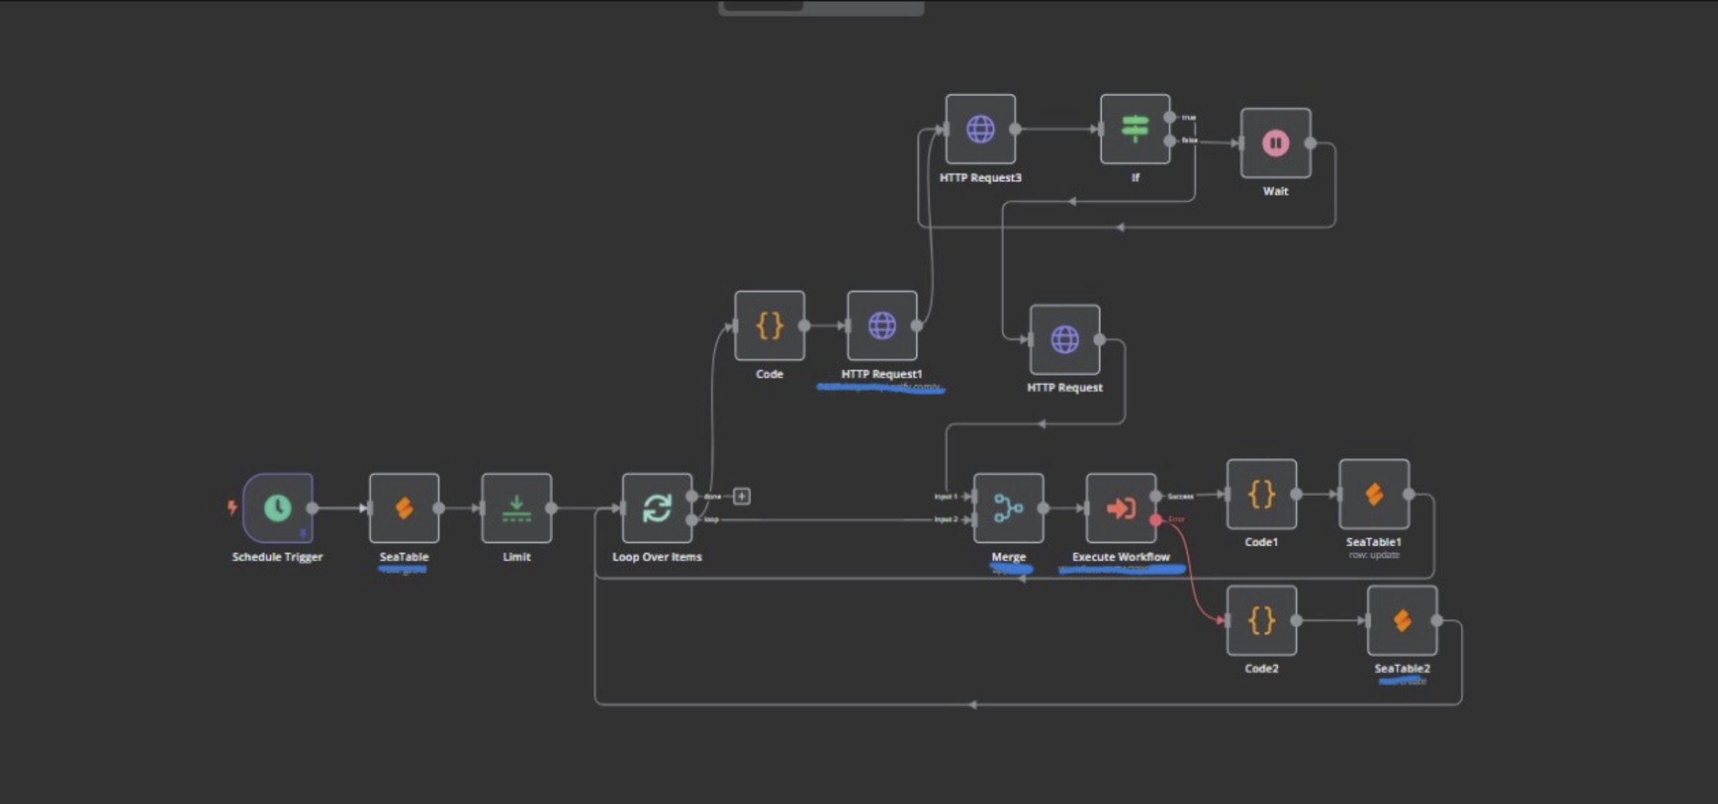This screenshot has width=1718, height=804.
Task: Click the red Error output of Execute Workflow
Action: pos(1156,519)
